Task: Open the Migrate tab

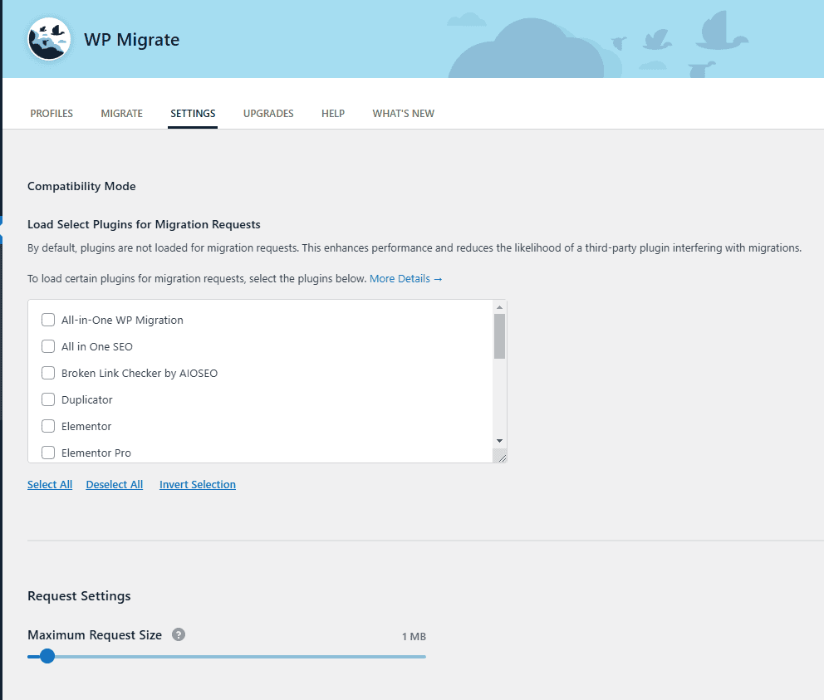Action: coord(122,114)
